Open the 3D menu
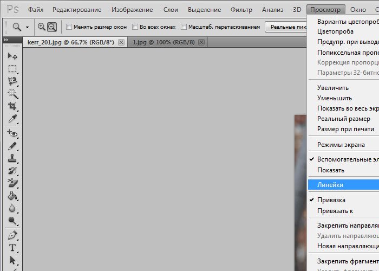The width and height of the screenshot is (379, 271). coord(297,10)
